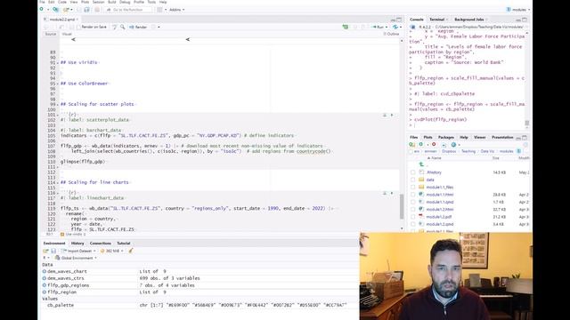570x320 pixels.
Task: Click the publish document icon next to Run
Action: coord(395,27)
